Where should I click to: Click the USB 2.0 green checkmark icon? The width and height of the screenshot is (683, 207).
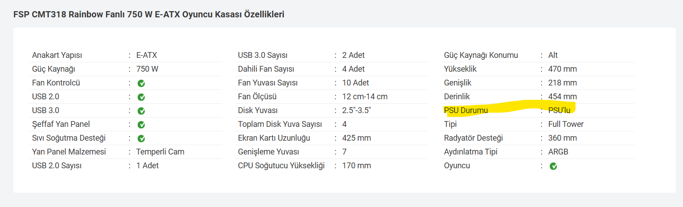(x=141, y=97)
